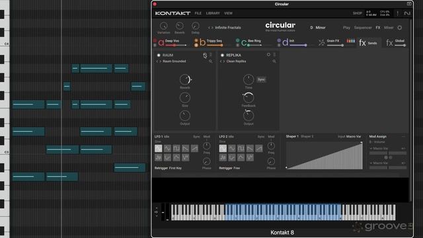Toggle the green dot of layer c
Image resolution: width=423 pixels, height=238 pixels.
[x=237, y=40]
